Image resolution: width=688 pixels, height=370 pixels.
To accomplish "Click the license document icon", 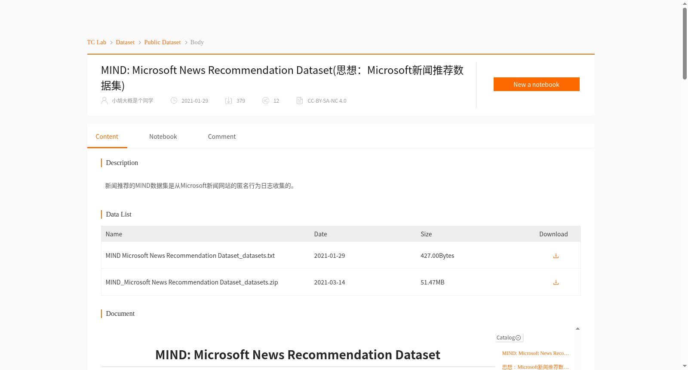I will click(x=300, y=101).
